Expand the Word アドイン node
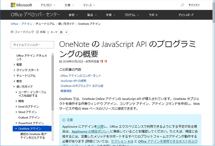Viewport: 215px width, 146px height. pyautogui.click(x=16, y=112)
